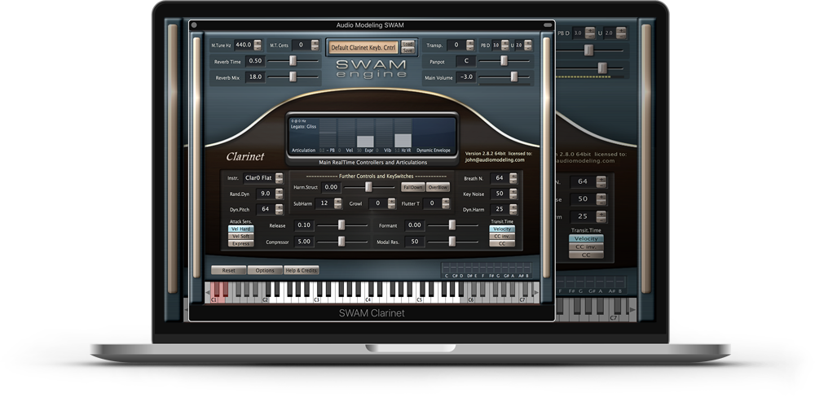Toggle the FallDown keyswitch button
Image resolution: width=815 pixels, height=397 pixels.
click(x=412, y=187)
